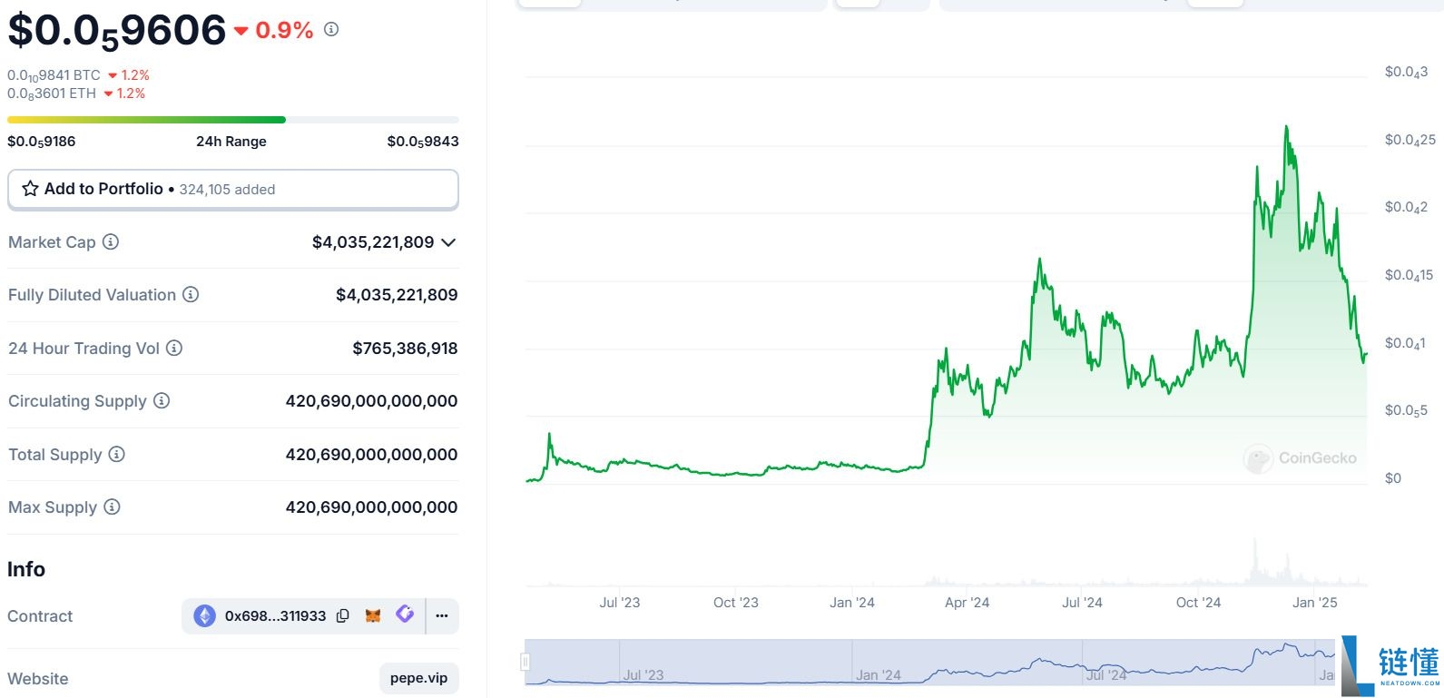Add token to MetaMask via fox icon
The width and height of the screenshot is (1444, 698).
click(x=373, y=615)
